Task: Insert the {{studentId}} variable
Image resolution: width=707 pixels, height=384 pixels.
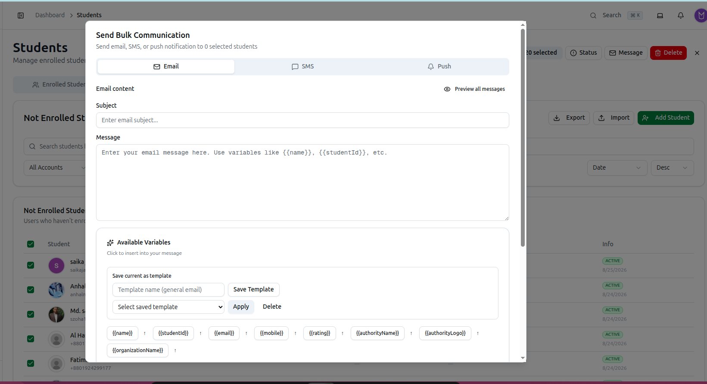Action: point(173,333)
